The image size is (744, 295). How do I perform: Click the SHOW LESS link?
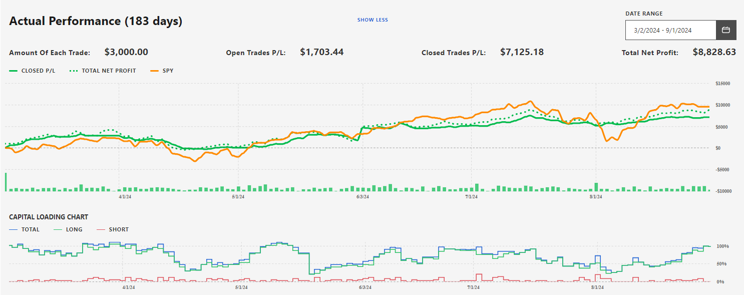(373, 20)
